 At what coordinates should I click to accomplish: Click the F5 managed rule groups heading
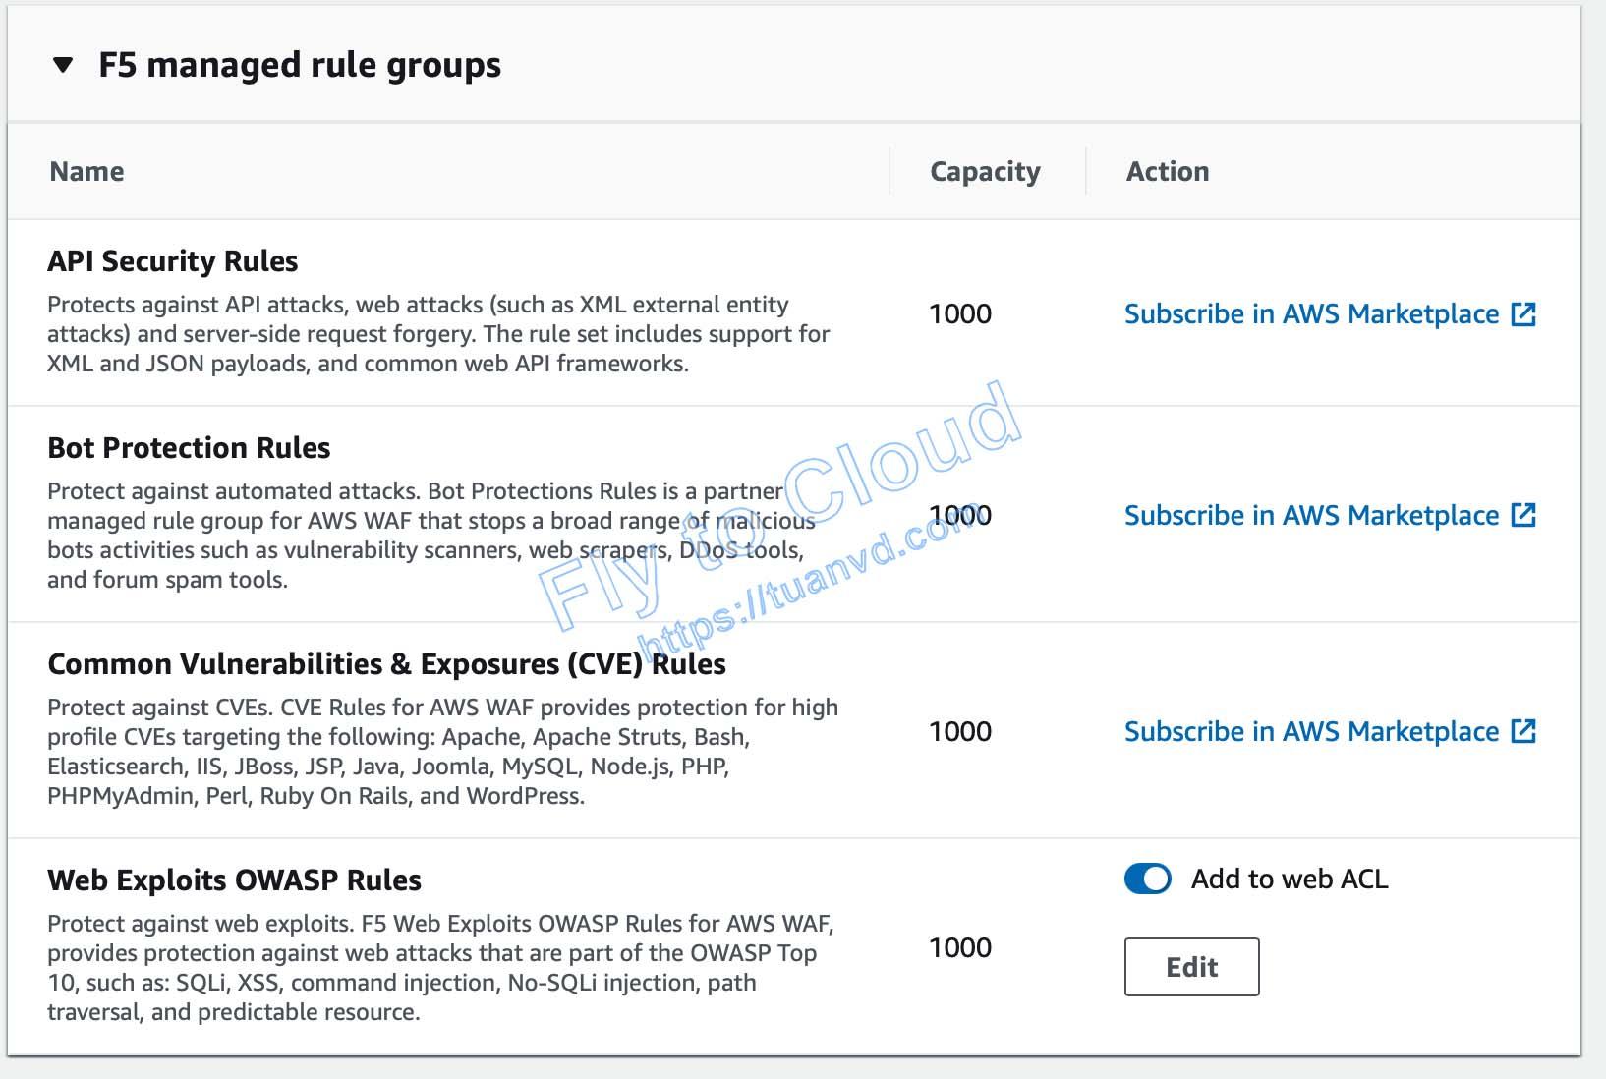coord(300,66)
